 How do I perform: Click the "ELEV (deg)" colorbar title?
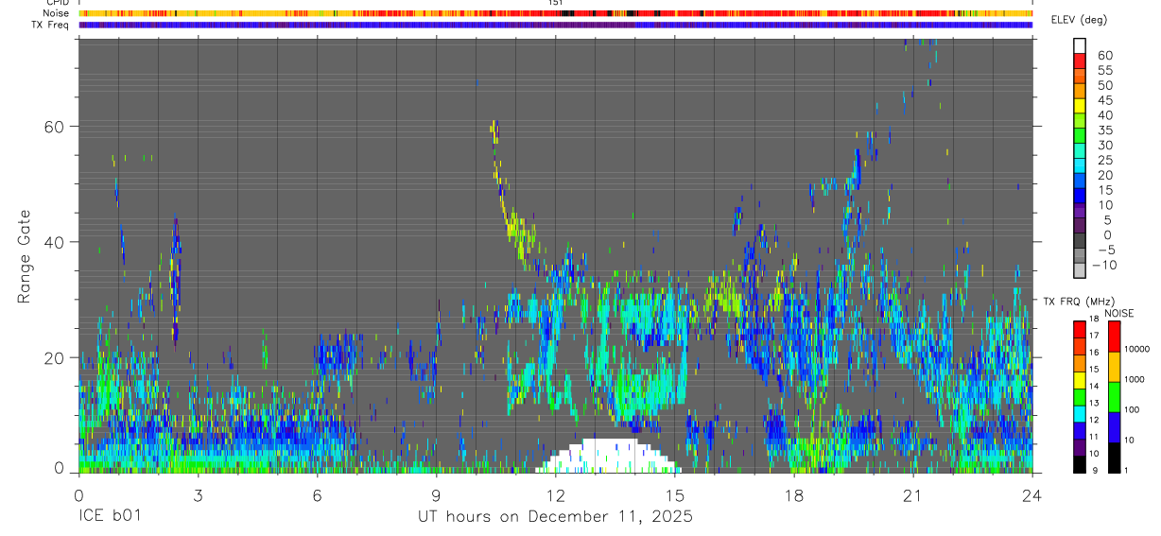click(1077, 20)
